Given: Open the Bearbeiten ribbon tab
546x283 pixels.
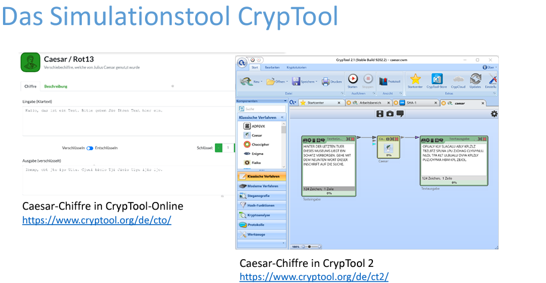Looking at the screenshot, I should click(272, 67).
